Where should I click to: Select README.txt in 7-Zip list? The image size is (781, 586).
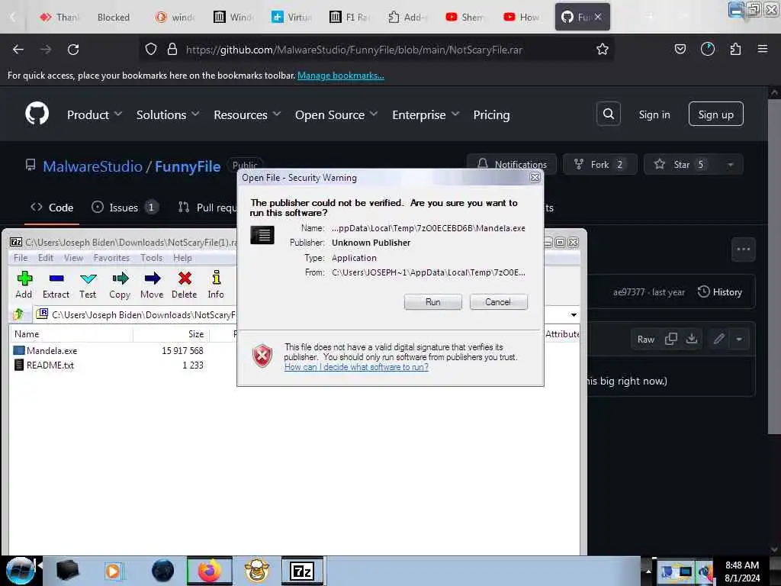50,365
